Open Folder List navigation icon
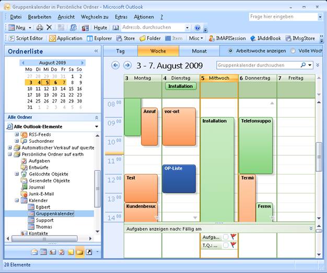This screenshot has width=327, height=273. [80, 252]
